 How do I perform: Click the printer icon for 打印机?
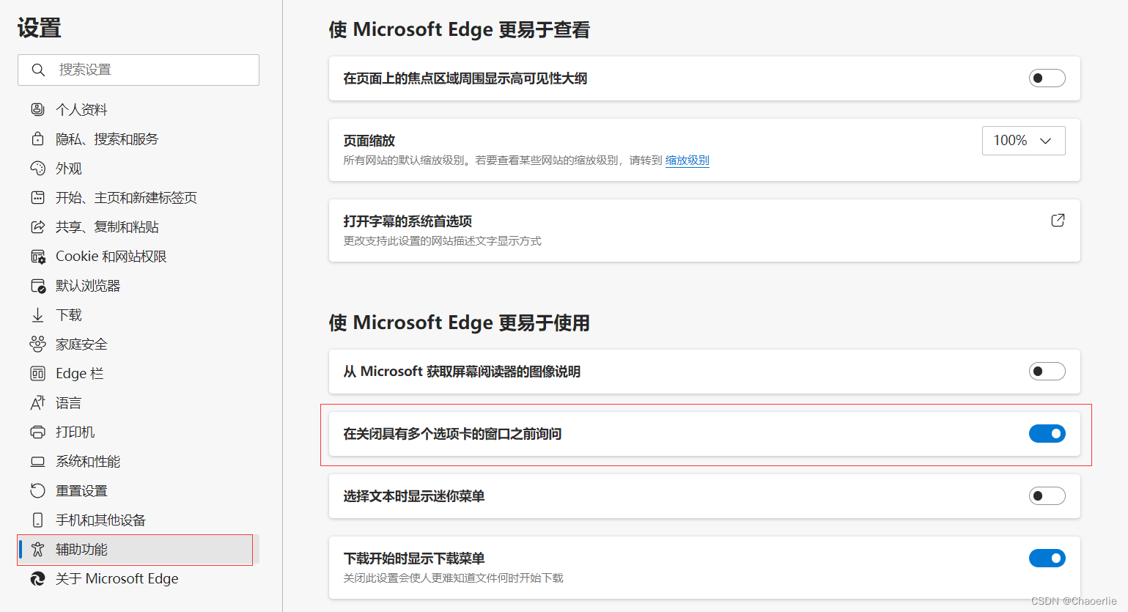pos(37,432)
